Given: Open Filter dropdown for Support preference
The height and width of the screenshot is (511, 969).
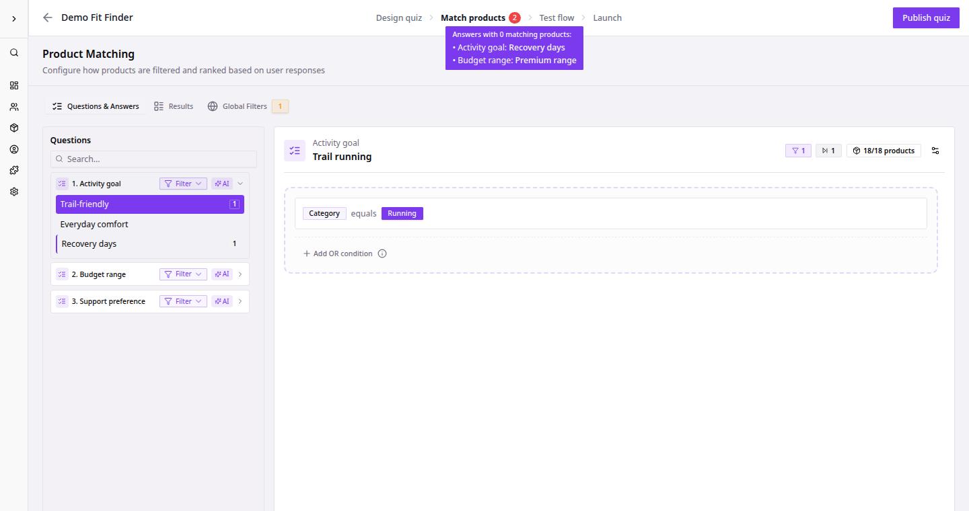Looking at the screenshot, I should [183, 301].
